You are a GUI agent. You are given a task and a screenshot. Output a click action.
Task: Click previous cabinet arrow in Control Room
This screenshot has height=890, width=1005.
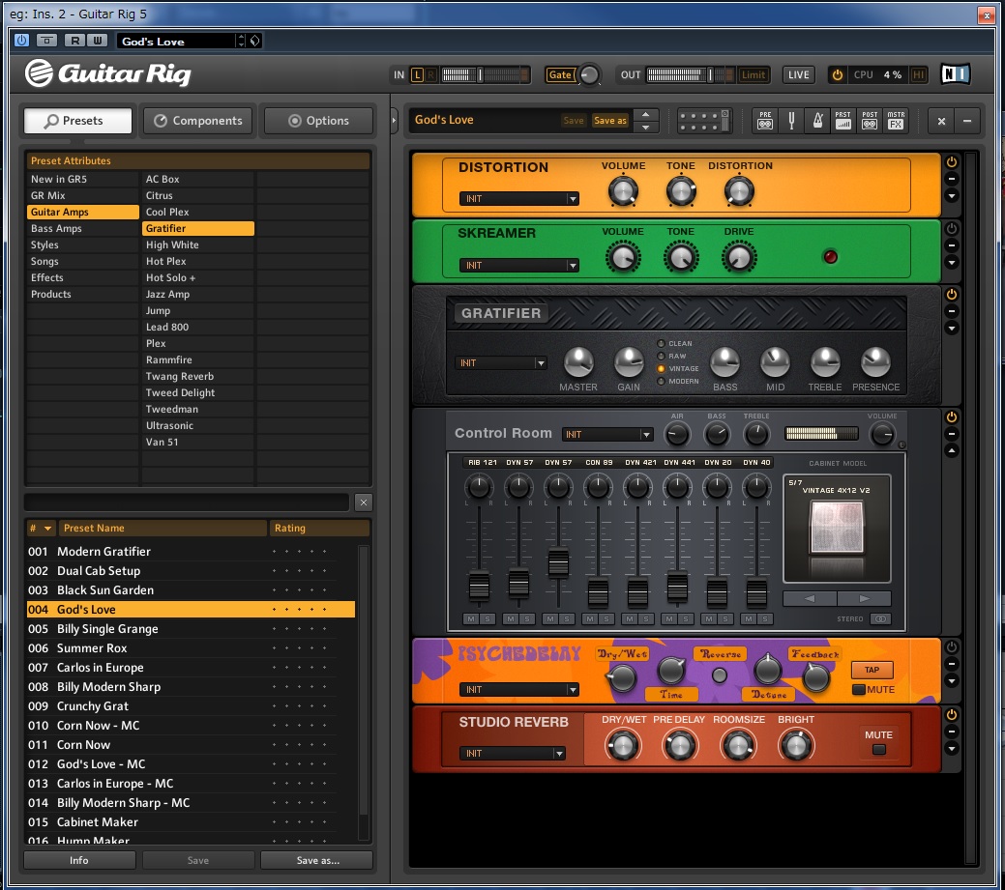(810, 599)
